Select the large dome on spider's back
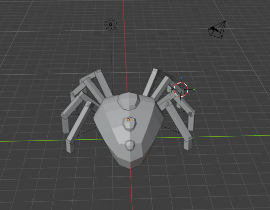 (x=128, y=101)
